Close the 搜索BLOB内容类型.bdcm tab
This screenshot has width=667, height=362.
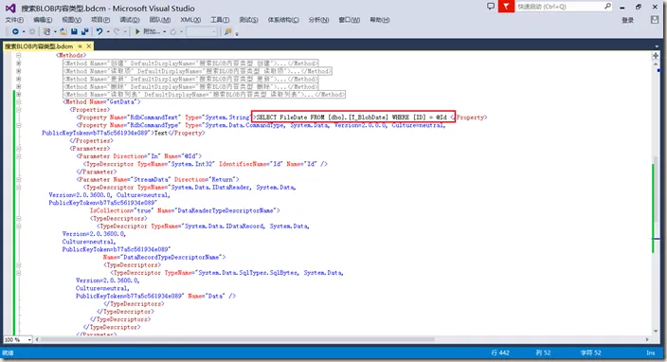88,45
